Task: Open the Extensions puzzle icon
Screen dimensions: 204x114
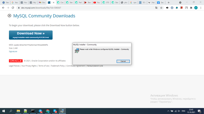Action: click(x=191, y=8)
